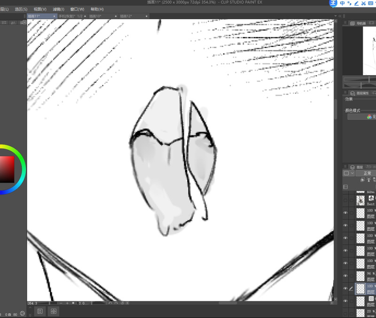The width and height of the screenshot is (376, 318).
Task: Hide the fifth 100% 图层 layer
Action: tap(345, 263)
